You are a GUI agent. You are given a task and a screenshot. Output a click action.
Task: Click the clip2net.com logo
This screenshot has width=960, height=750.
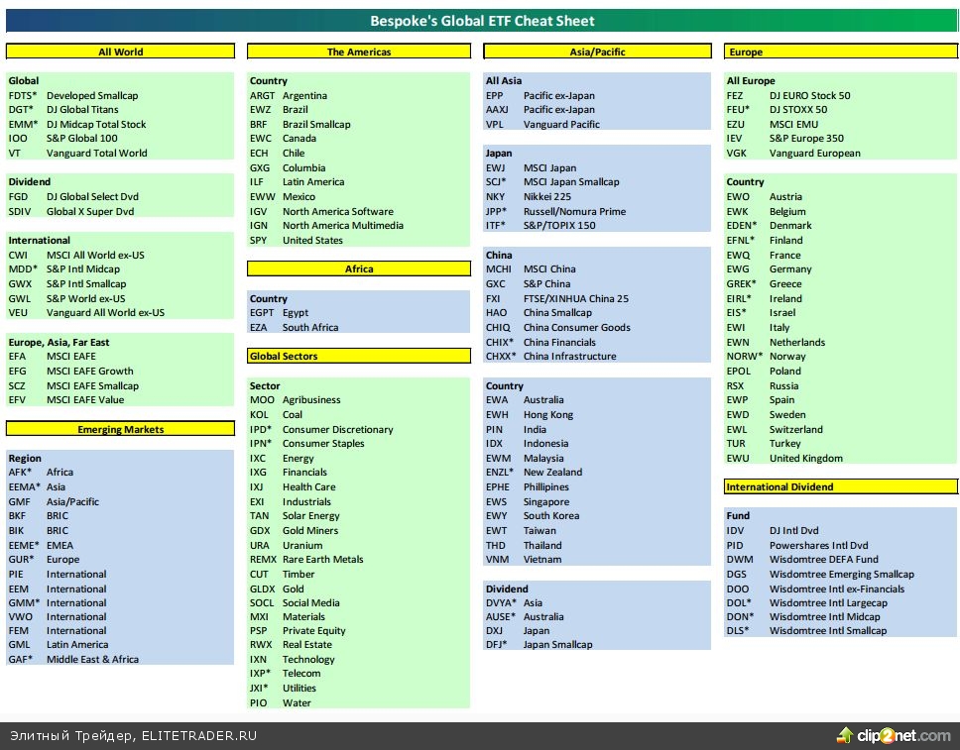[894, 735]
